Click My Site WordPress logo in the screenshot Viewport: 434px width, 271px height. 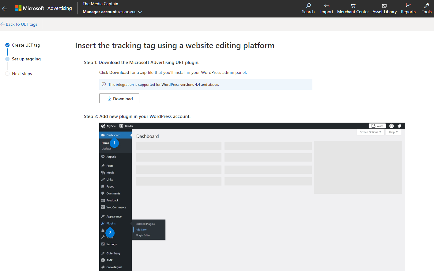(103, 126)
